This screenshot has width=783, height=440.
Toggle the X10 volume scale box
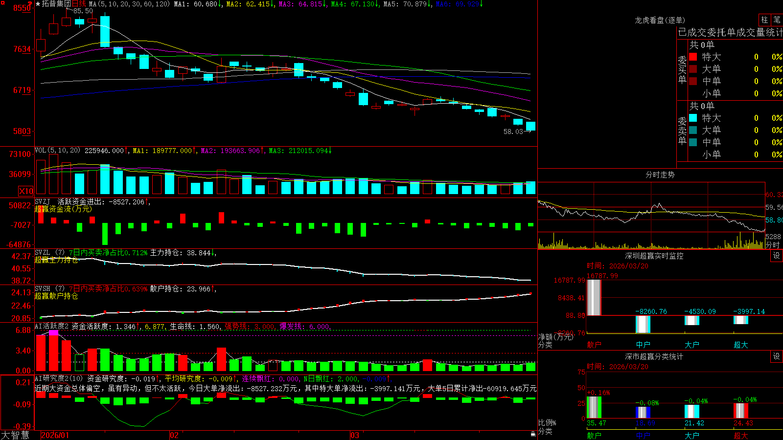[x=26, y=191]
